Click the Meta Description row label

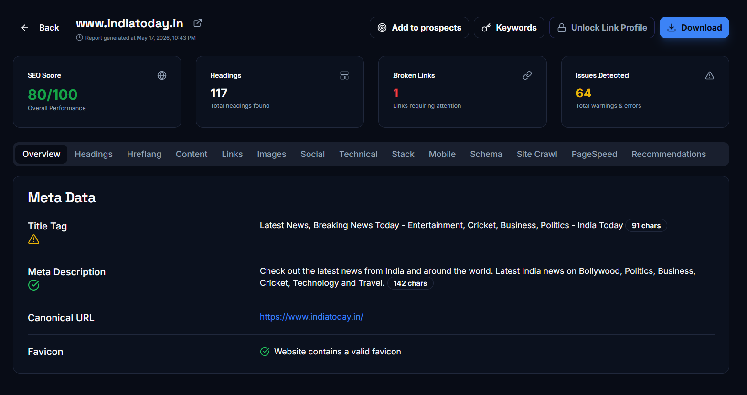coord(67,272)
